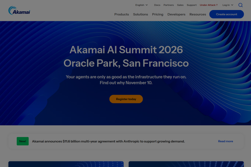Viewport: 251px width, 167px height.
Task: Click the Under Attack? link
Action: (x=209, y=5)
